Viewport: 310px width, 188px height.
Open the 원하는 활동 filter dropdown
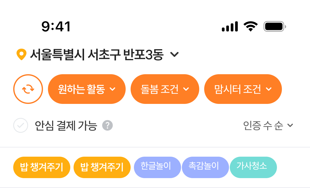tap(87, 89)
